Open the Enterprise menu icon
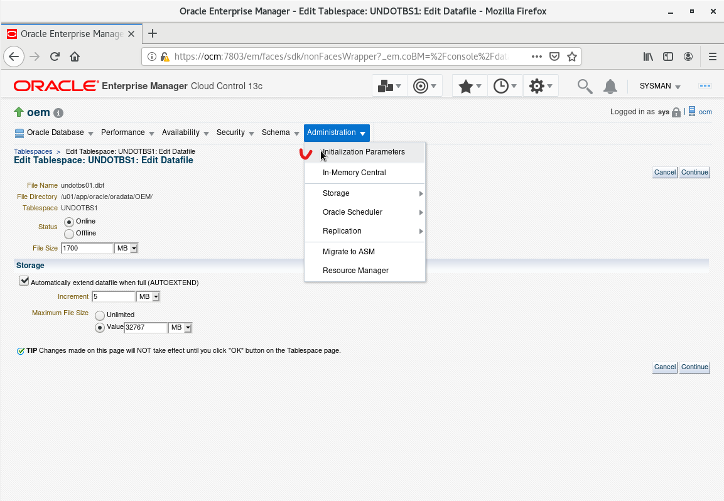 (x=389, y=86)
